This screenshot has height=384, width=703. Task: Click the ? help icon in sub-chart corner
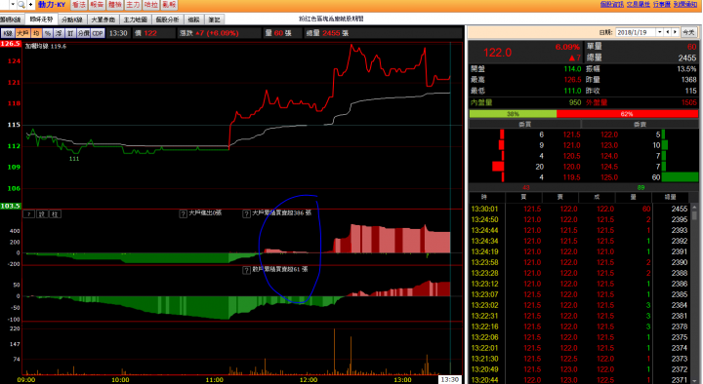pyautogui.click(x=29, y=214)
